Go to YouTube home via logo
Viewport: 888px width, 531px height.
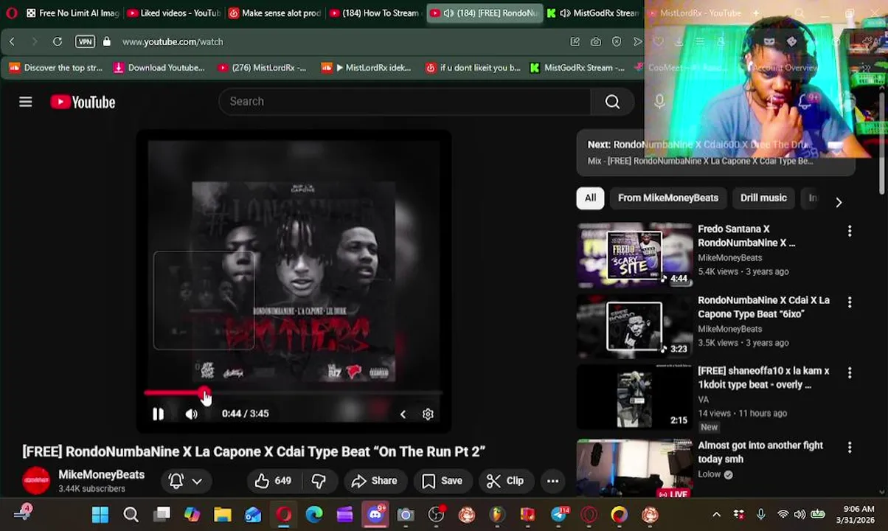(x=83, y=102)
